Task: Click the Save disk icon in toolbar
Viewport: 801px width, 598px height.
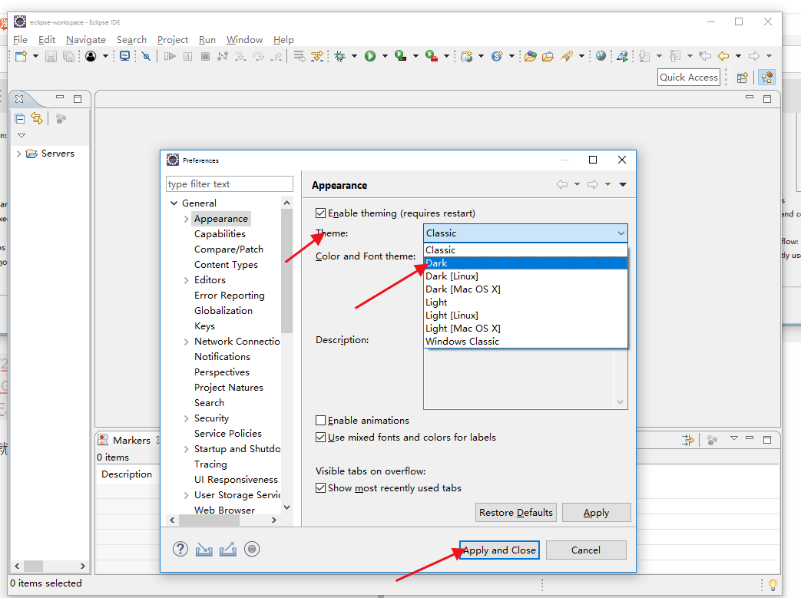Action: 51,56
